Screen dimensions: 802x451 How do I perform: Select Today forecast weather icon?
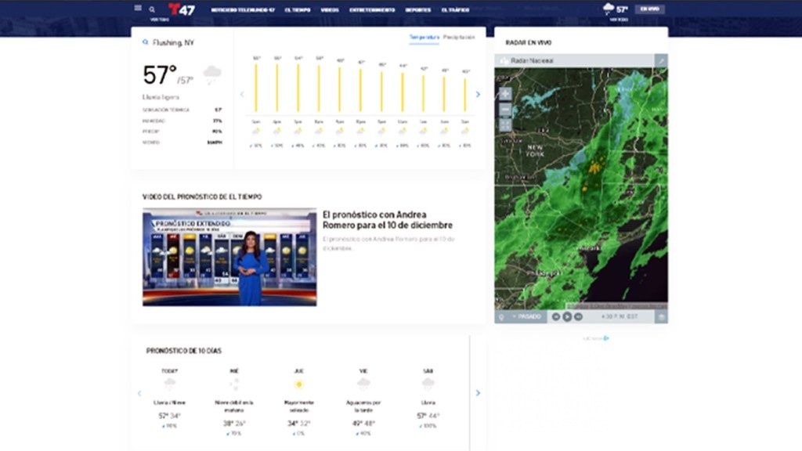(169, 384)
